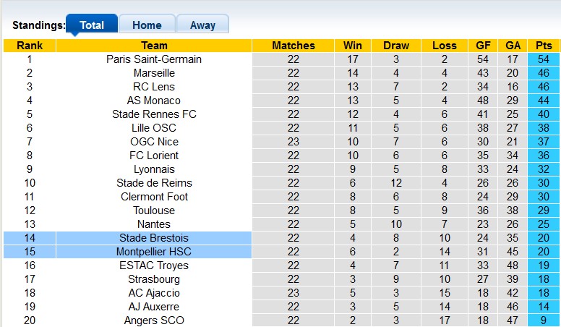This screenshot has height=327, width=561.
Task: Click the Lille OSC team entry
Action: (154, 128)
